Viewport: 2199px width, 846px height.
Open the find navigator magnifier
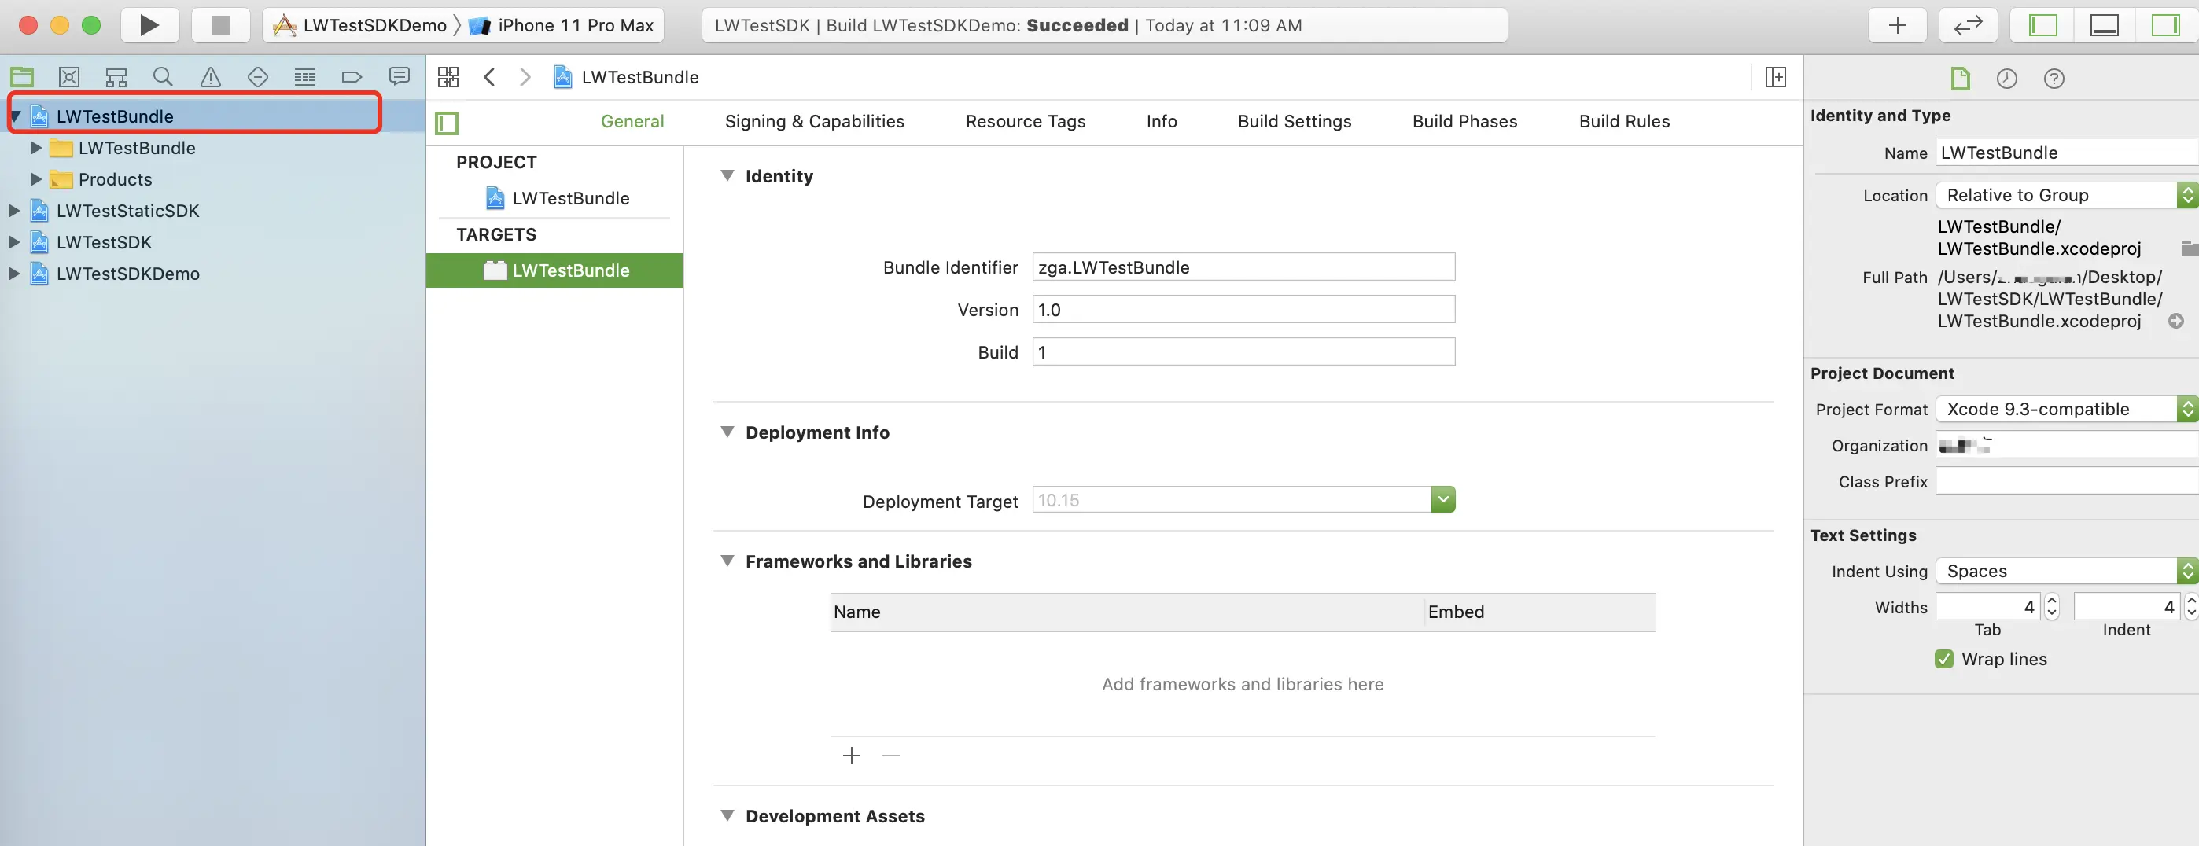coord(163,77)
